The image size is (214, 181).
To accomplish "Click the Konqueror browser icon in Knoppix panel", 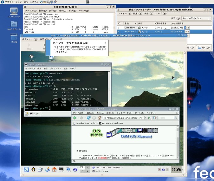I will pyautogui.click(x=68, y=169).
